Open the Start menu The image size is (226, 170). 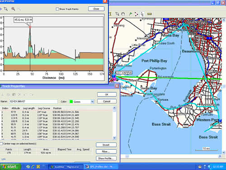click(x=10, y=167)
